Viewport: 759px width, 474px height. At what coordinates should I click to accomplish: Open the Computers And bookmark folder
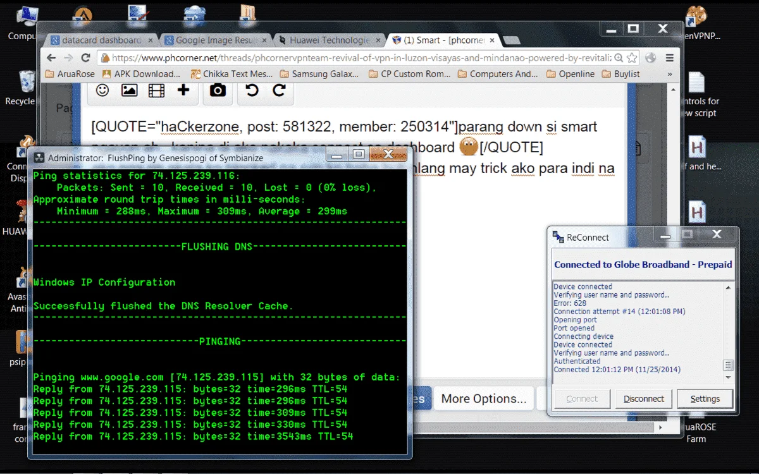[x=498, y=74]
